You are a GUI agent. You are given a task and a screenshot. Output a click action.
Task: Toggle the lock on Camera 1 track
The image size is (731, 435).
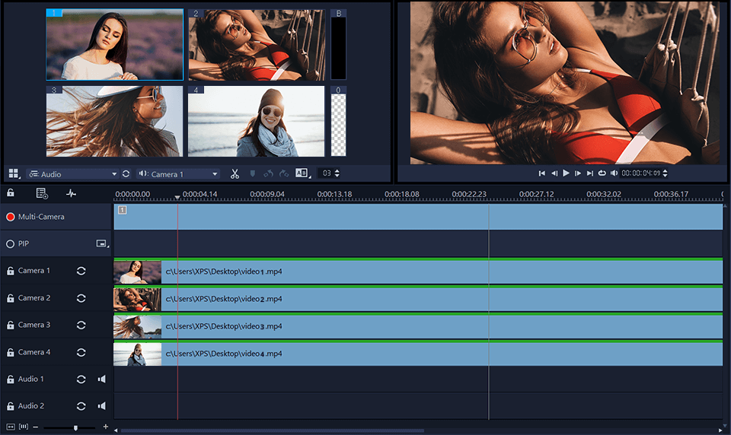(11, 271)
